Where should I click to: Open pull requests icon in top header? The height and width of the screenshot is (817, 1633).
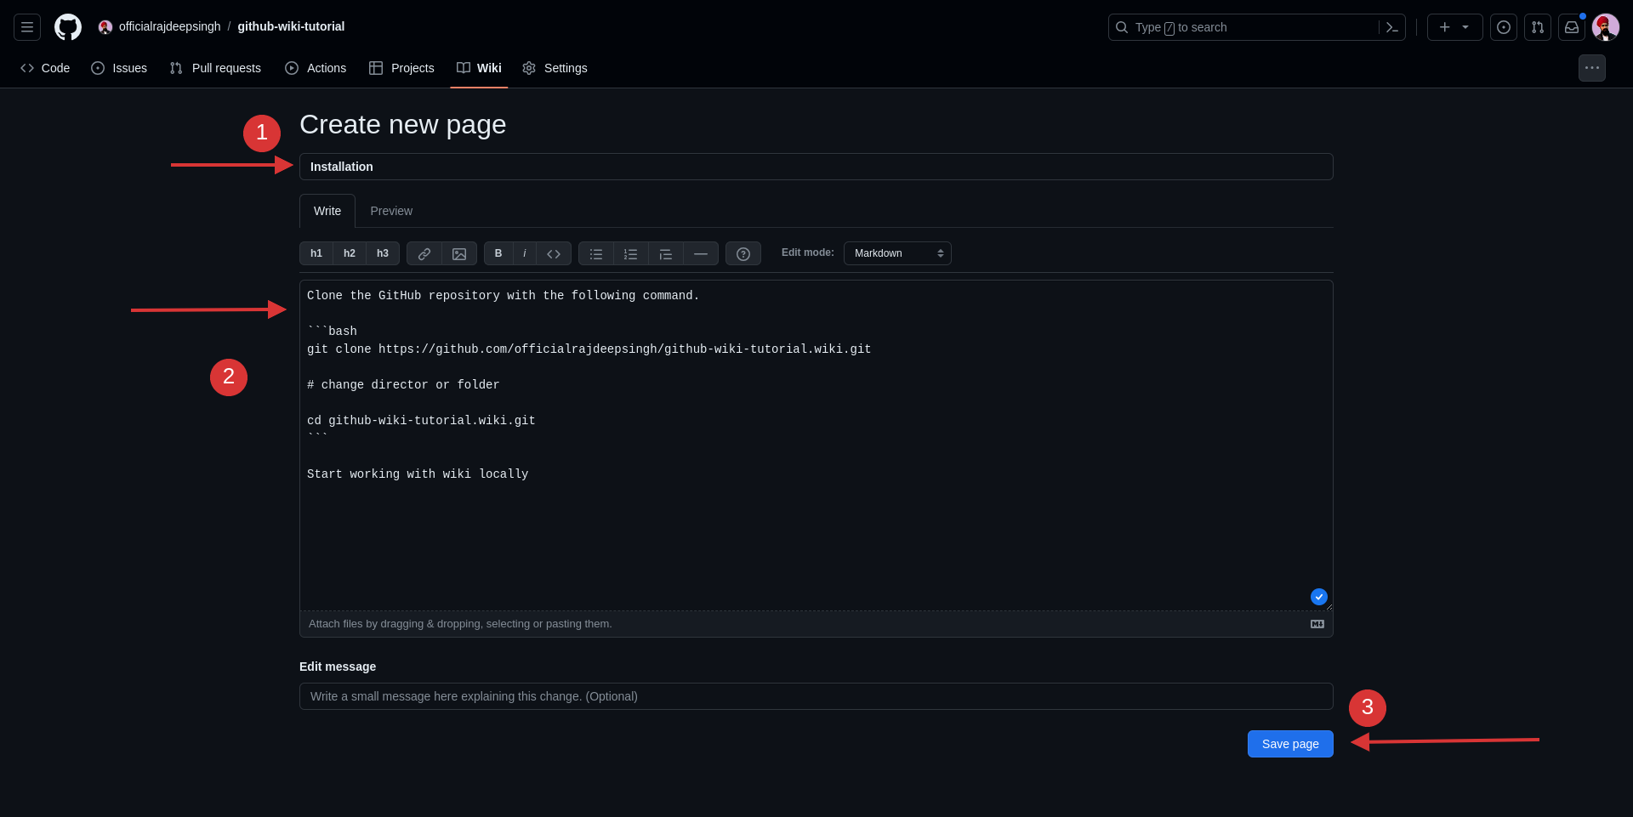click(x=1538, y=27)
